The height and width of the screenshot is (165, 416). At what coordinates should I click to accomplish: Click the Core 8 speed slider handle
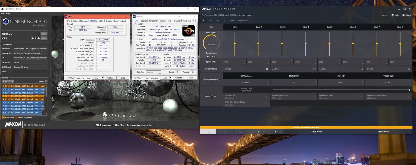click(x=400, y=43)
